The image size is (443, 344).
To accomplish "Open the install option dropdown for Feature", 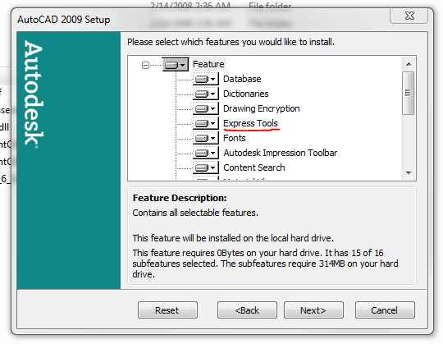I will 176,65.
